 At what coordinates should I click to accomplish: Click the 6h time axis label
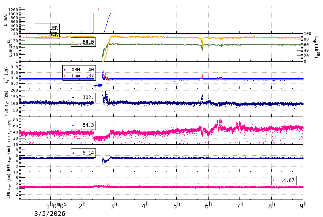(x=208, y=206)
